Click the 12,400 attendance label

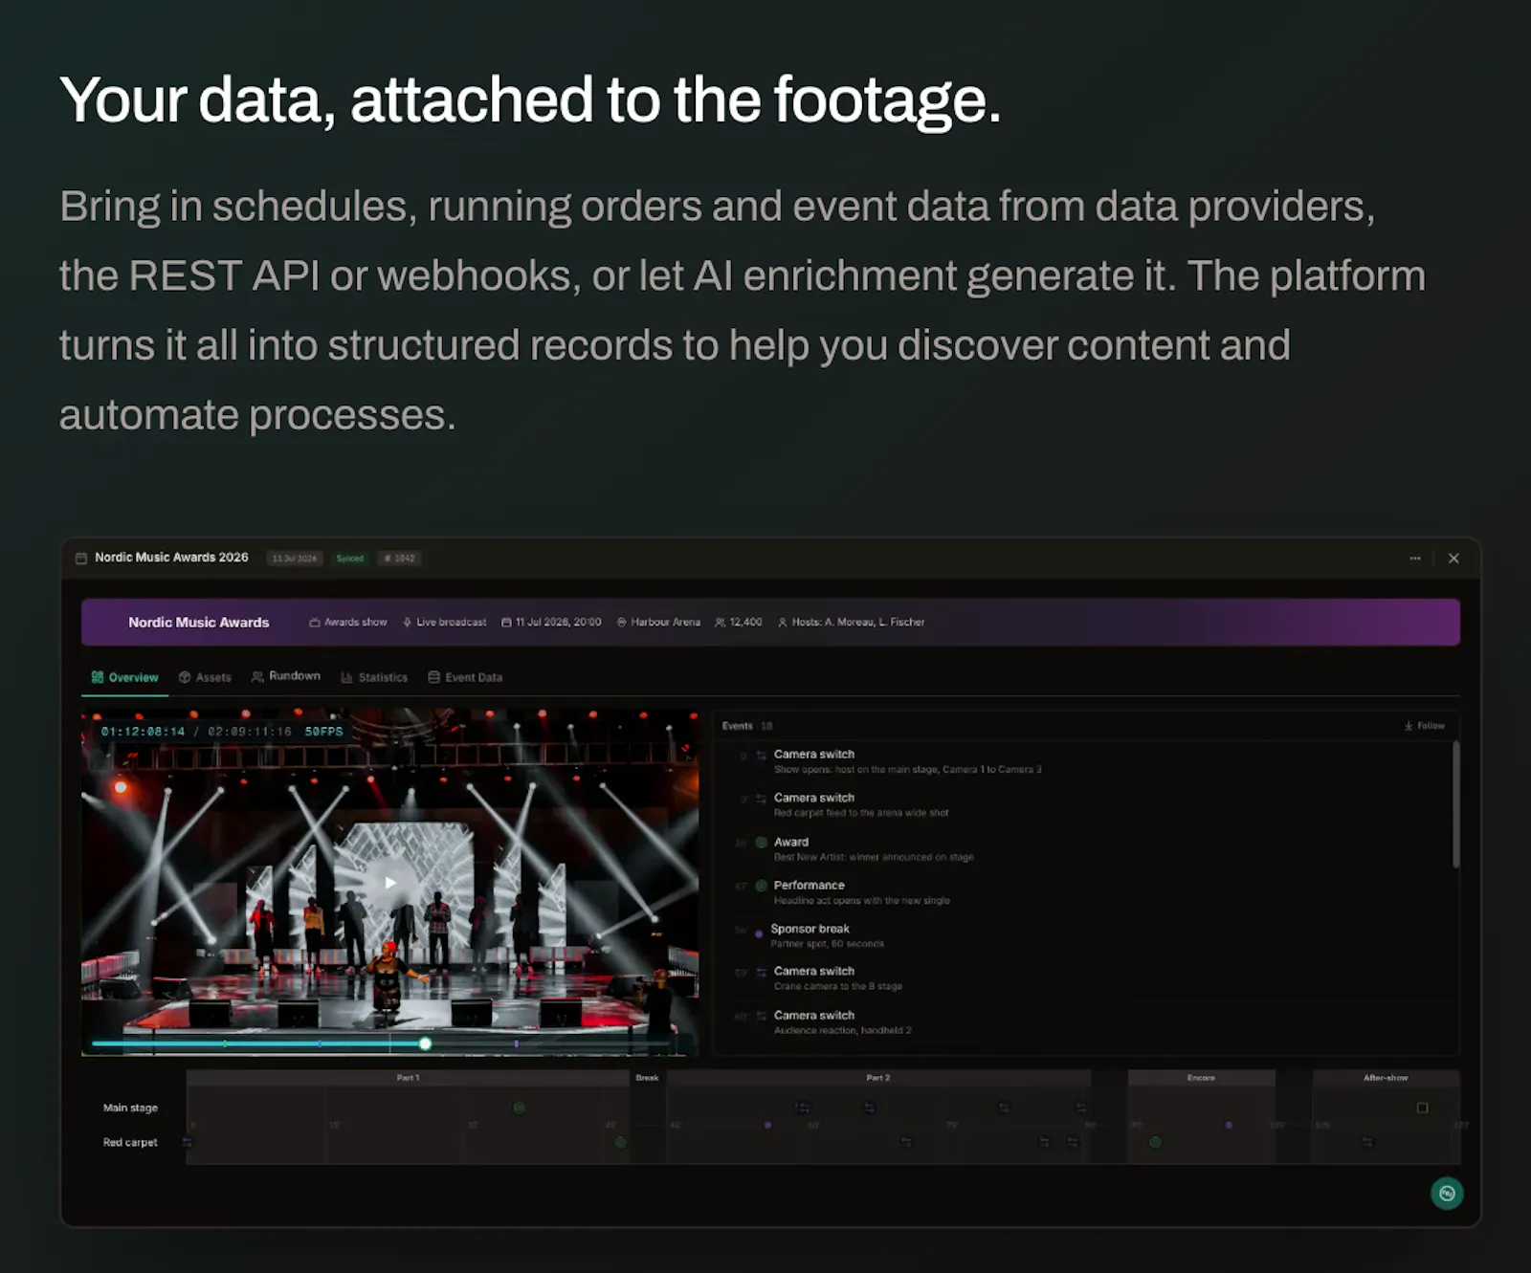click(x=739, y=622)
